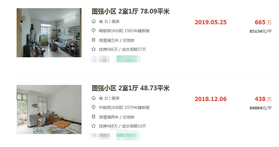This screenshot has height=147, width=279.
Task: Click the 438万 sold price
Action: click(263, 99)
